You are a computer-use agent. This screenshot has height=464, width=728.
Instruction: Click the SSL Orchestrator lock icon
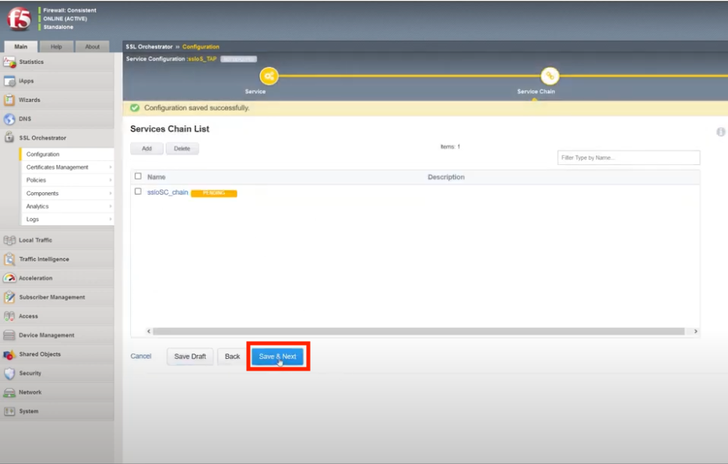click(x=9, y=138)
